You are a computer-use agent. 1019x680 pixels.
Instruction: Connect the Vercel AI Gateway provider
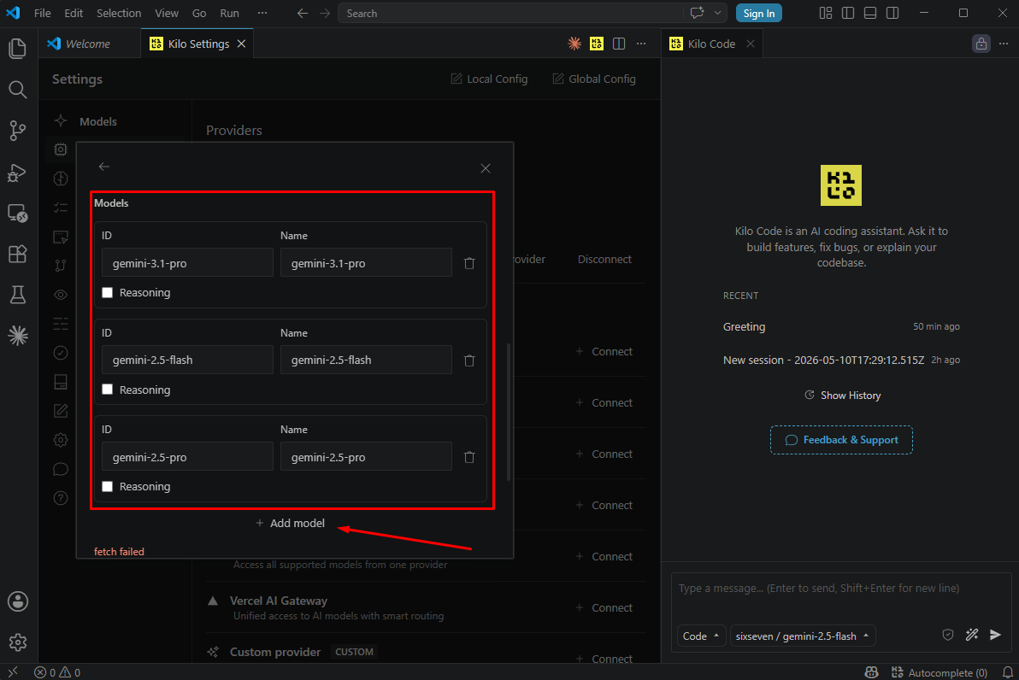coord(604,608)
